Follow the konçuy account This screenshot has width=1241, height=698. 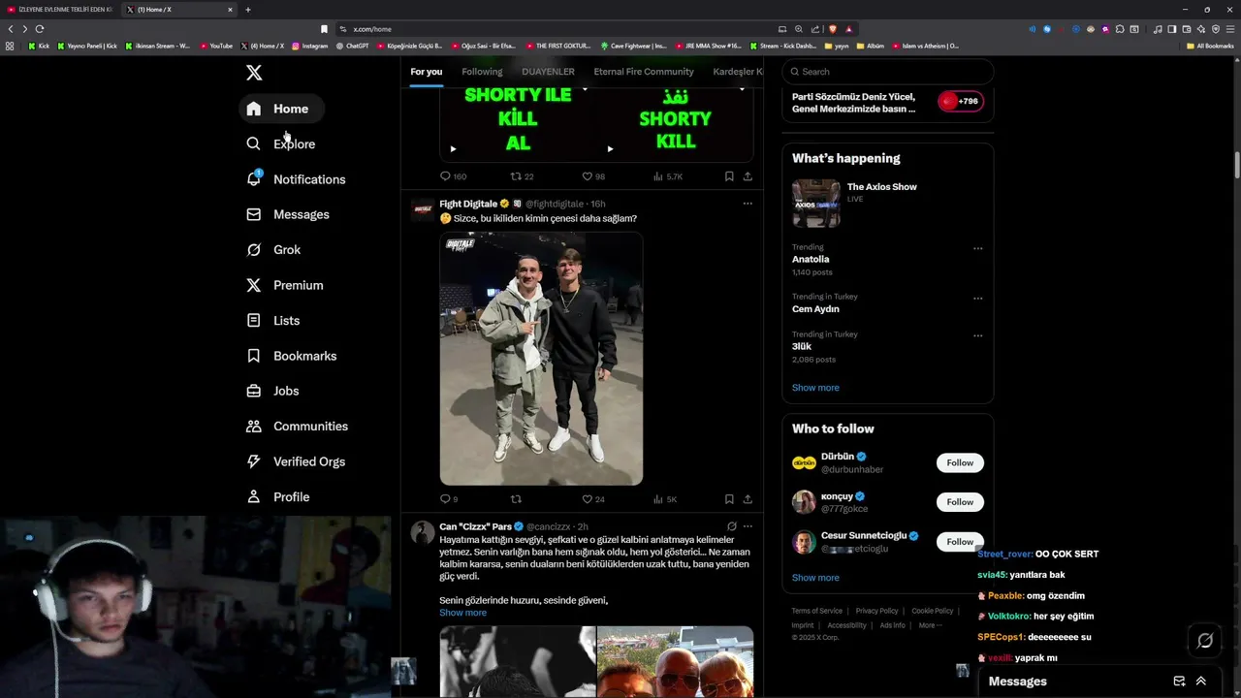tap(960, 502)
